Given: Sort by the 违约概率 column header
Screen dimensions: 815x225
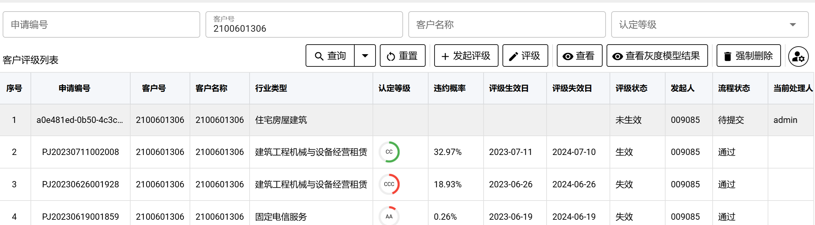Looking at the screenshot, I should [x=449, y=88].
